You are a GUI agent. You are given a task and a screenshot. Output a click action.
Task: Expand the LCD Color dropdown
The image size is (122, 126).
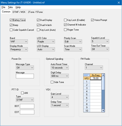[46, 41]
